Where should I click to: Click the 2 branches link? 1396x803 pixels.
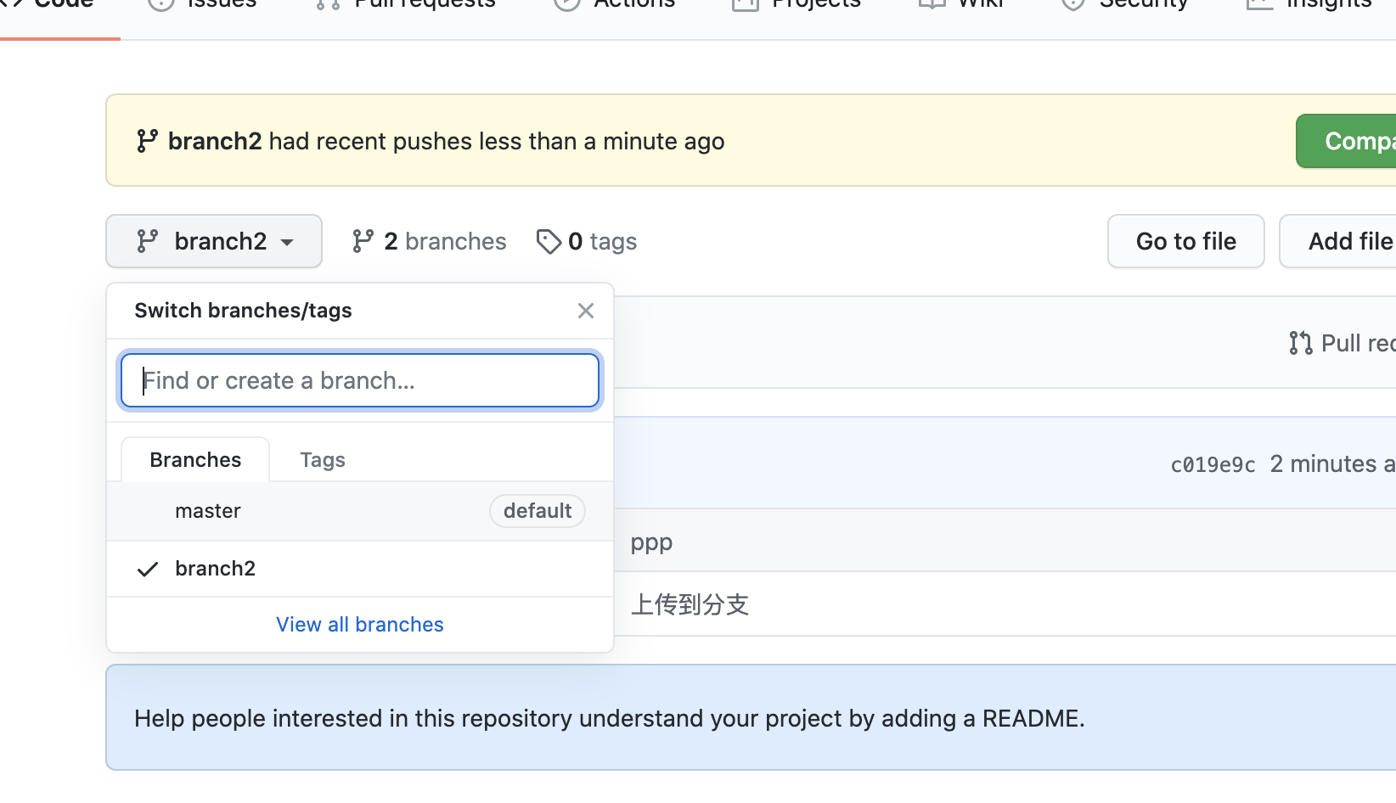click(x=430, y=241)
